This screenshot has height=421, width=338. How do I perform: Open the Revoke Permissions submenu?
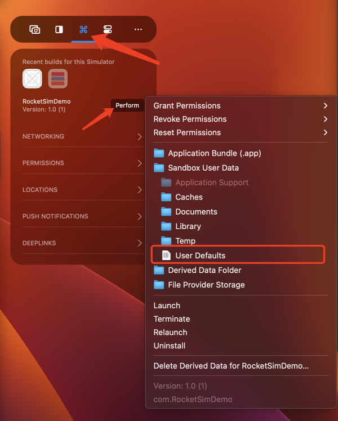point(241,119)
